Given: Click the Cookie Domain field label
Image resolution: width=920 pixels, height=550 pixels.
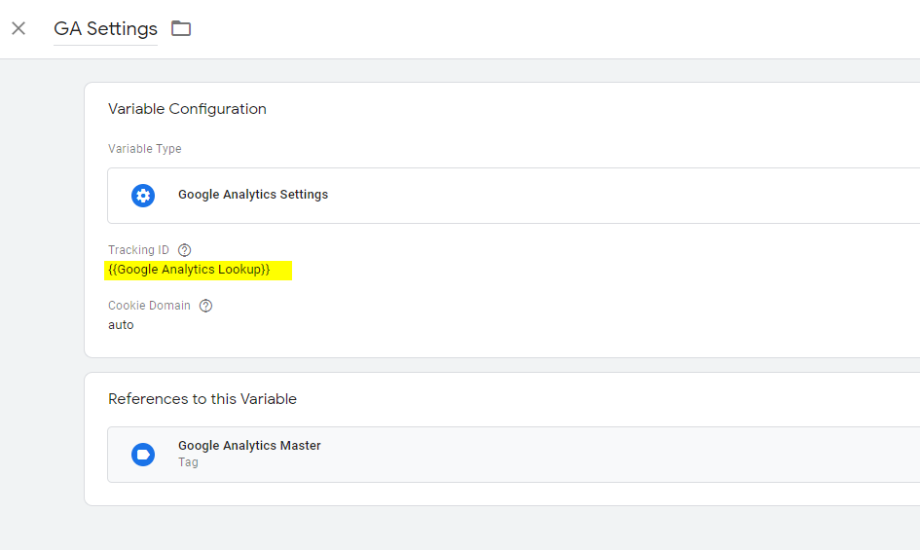Looking at the screenshot, I should tap(149, 306).
